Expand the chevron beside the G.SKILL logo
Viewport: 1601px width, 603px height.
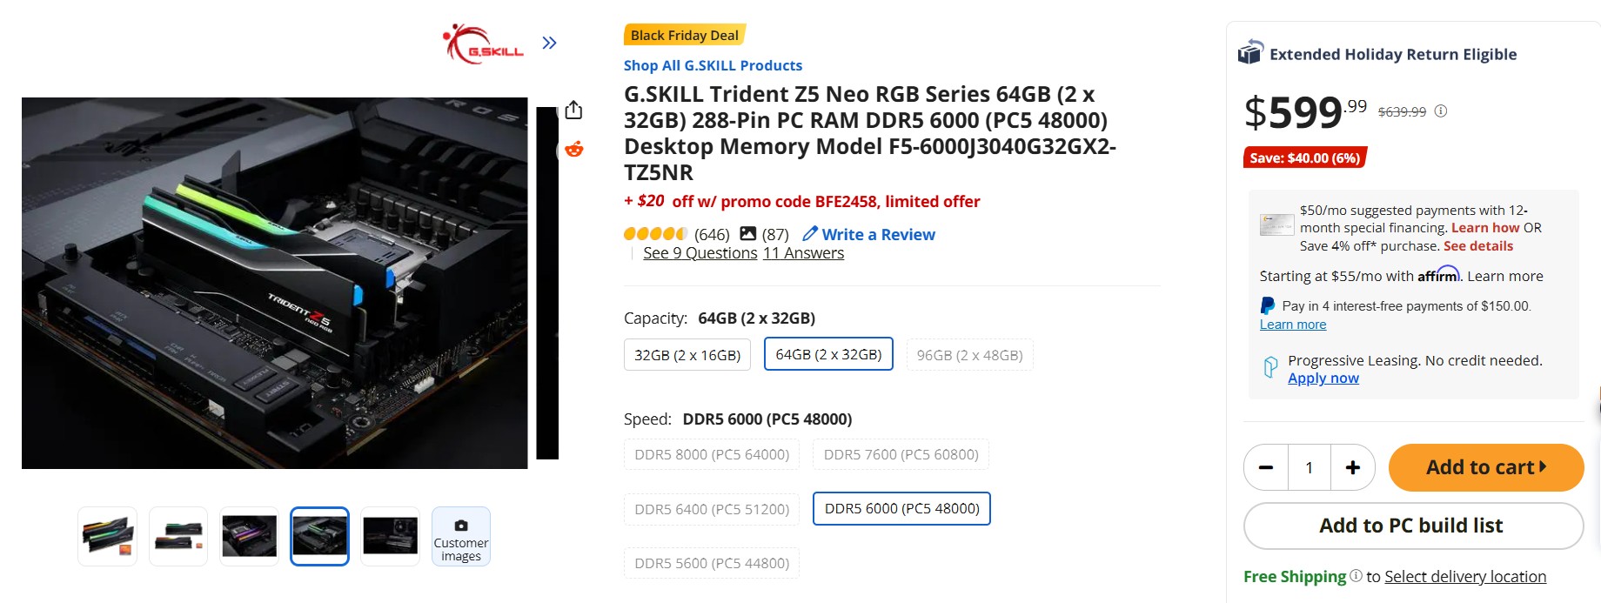549,41
